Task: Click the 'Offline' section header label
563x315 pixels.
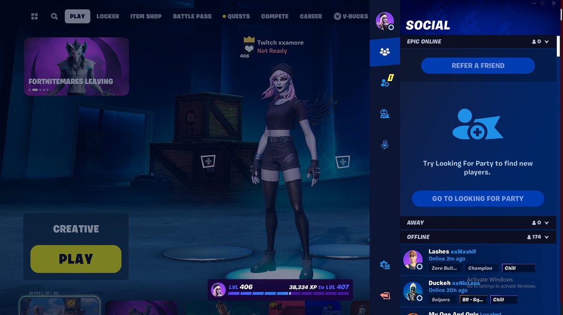Action: (418, 237)
